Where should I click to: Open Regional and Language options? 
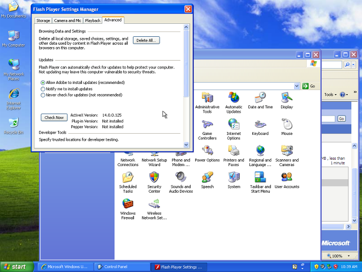tap(260, 156)
